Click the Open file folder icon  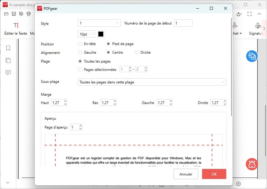tap(6, 14)
